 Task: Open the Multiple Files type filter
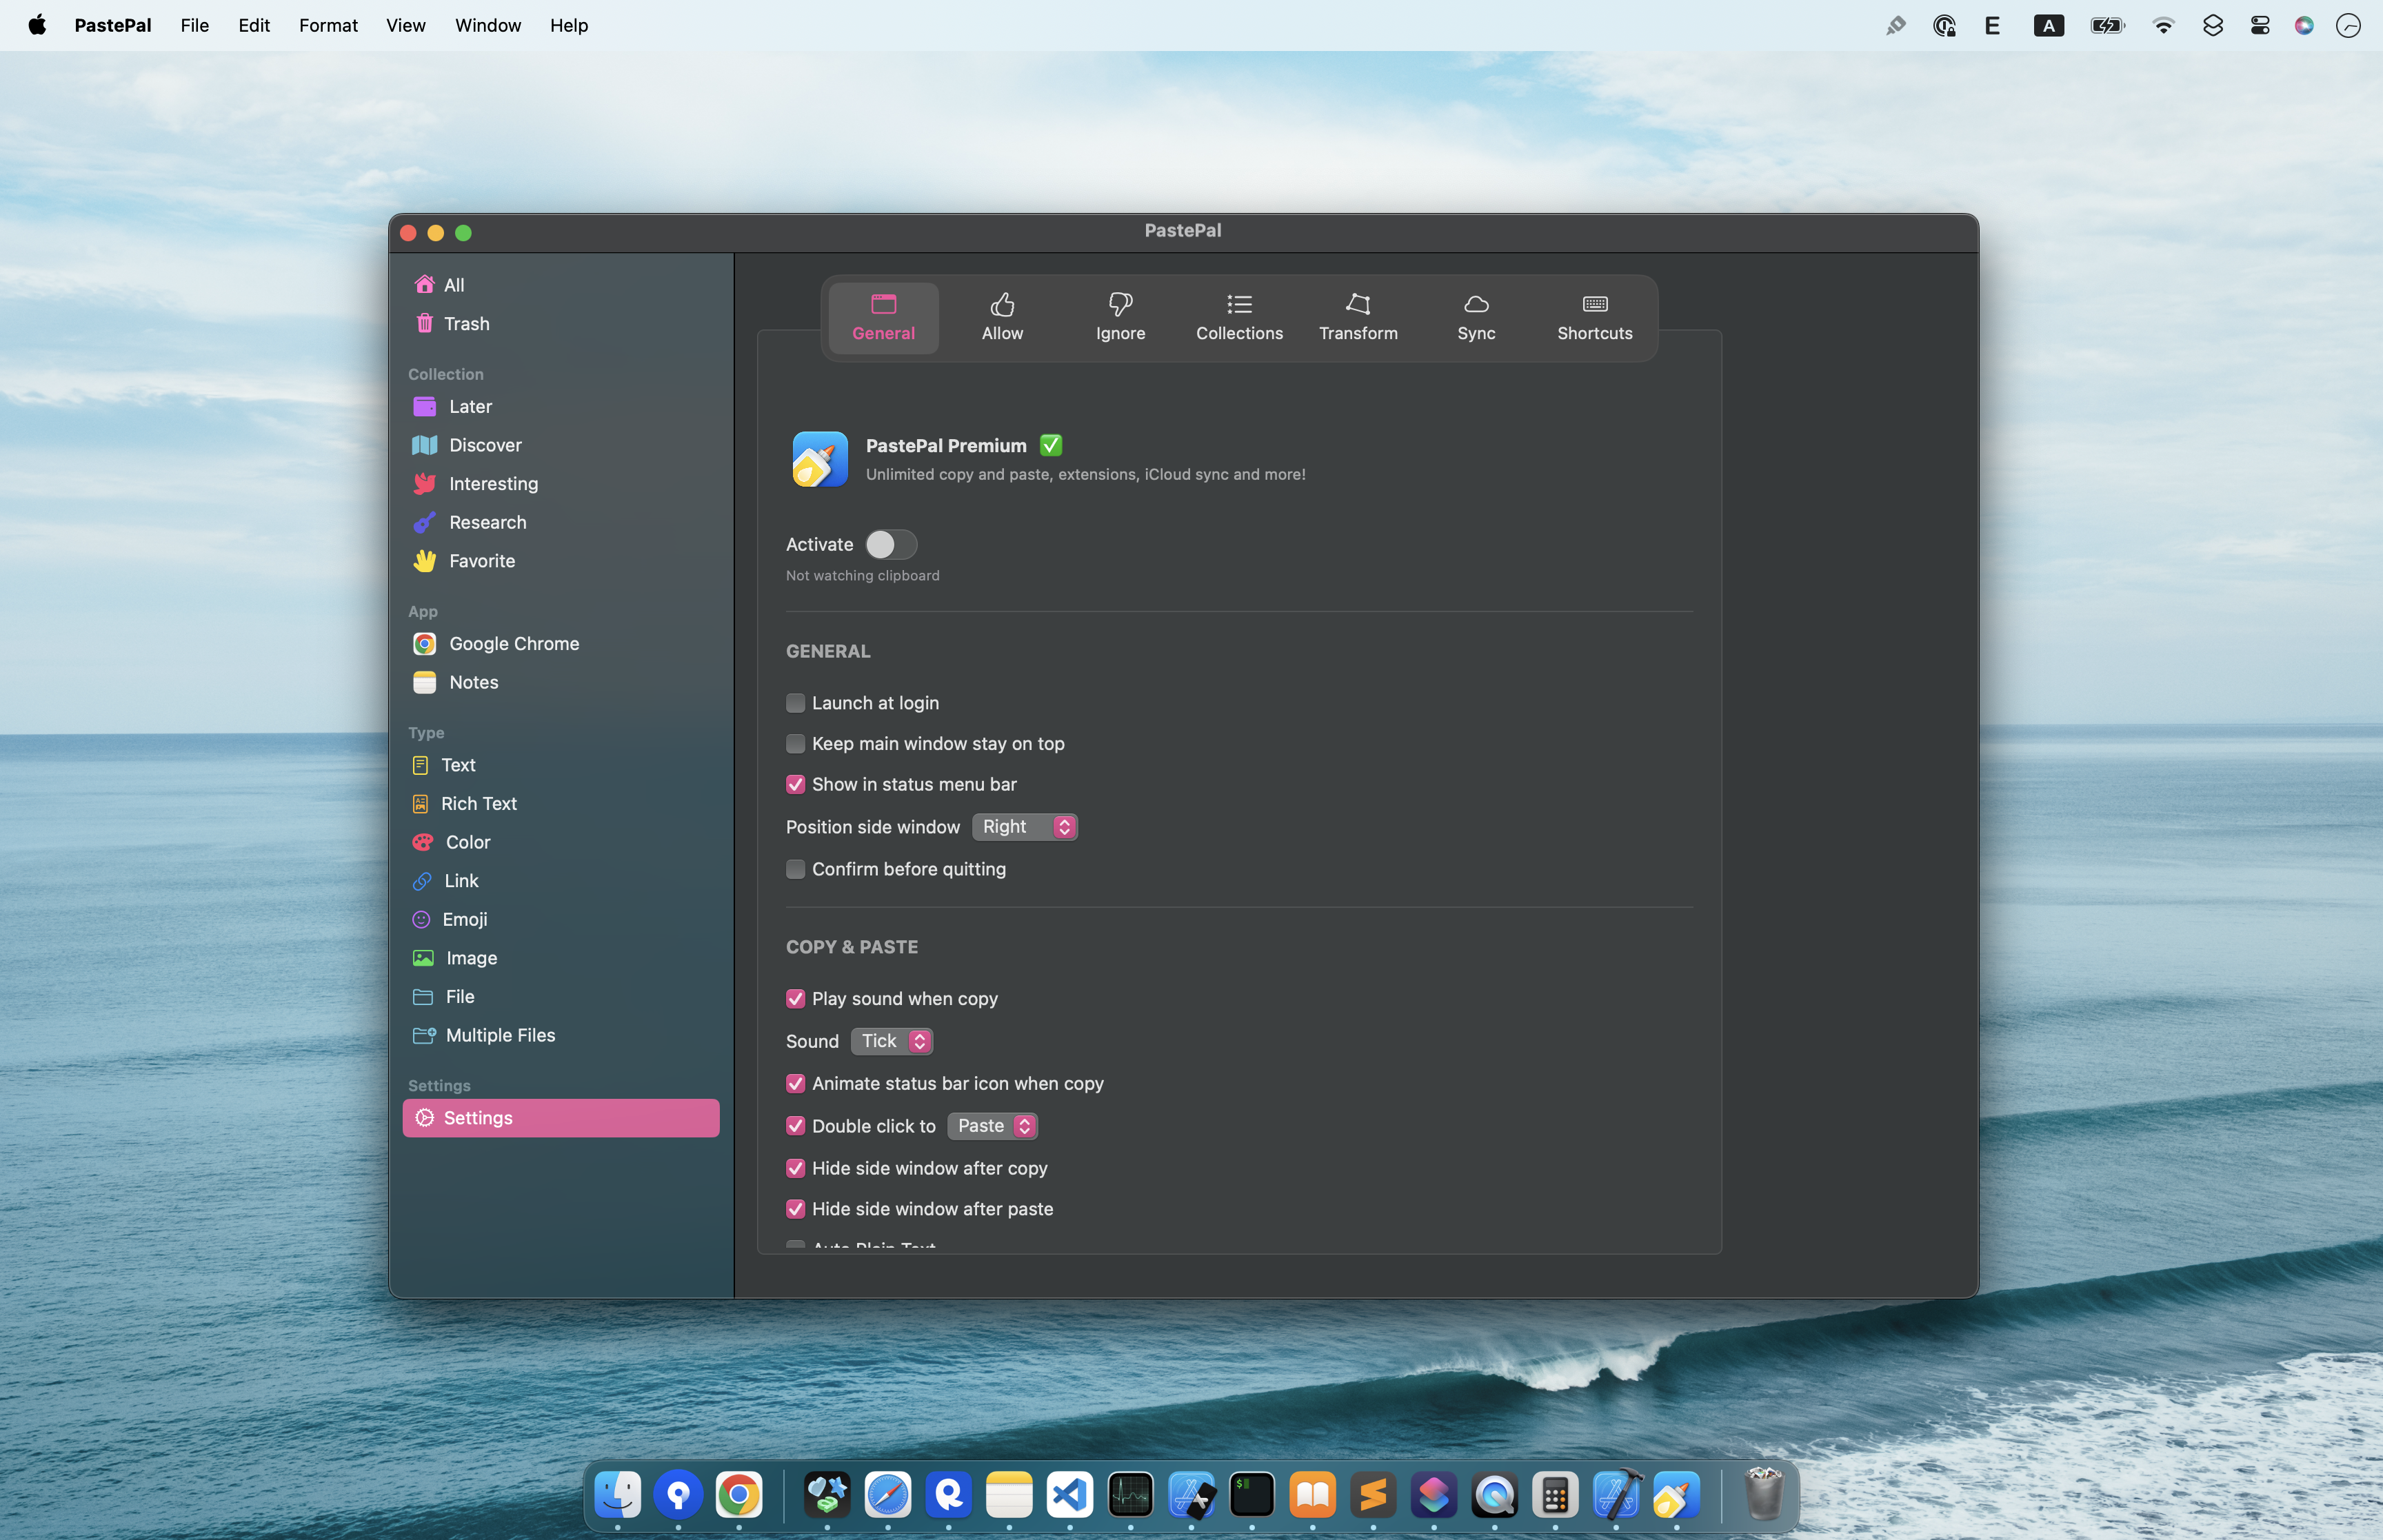[x=499, y=1035]
